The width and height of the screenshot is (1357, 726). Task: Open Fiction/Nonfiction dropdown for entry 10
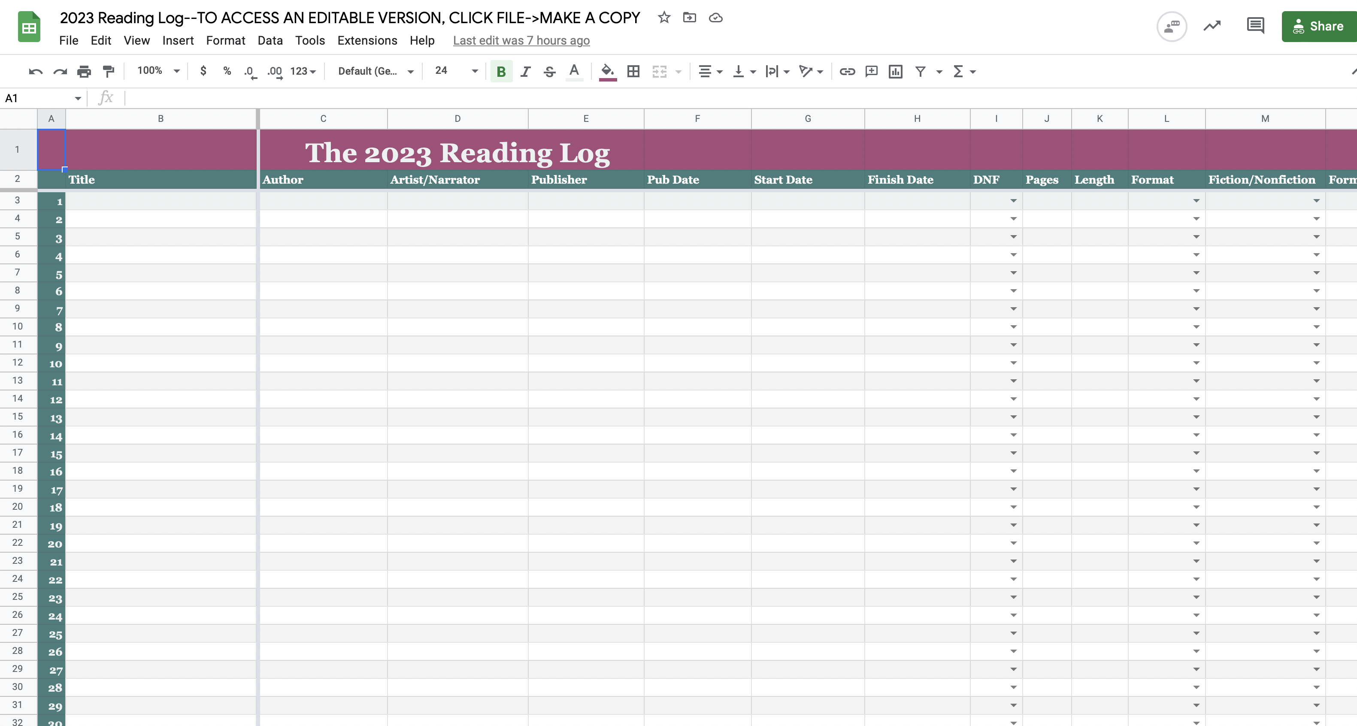coord(1316,363)
